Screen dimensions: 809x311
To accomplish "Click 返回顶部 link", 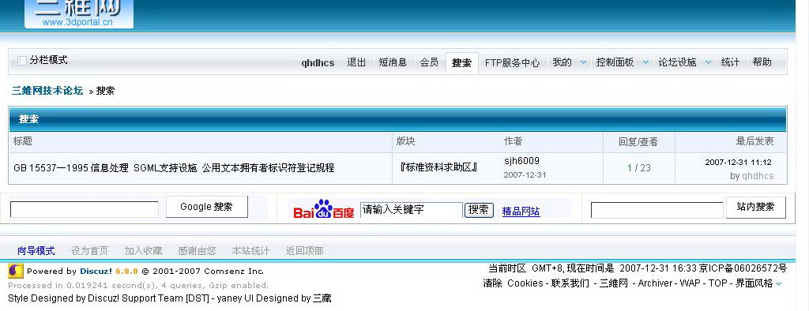I will click(x=304, y=251).
